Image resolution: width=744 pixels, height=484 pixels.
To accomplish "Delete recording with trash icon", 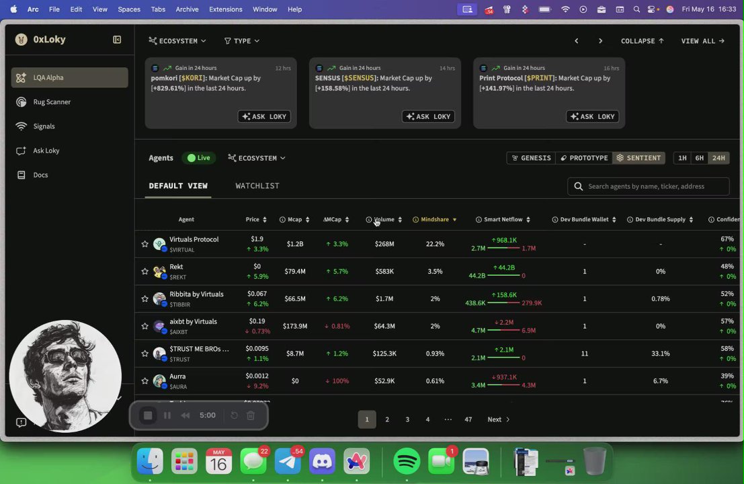I will pos(251,415).
